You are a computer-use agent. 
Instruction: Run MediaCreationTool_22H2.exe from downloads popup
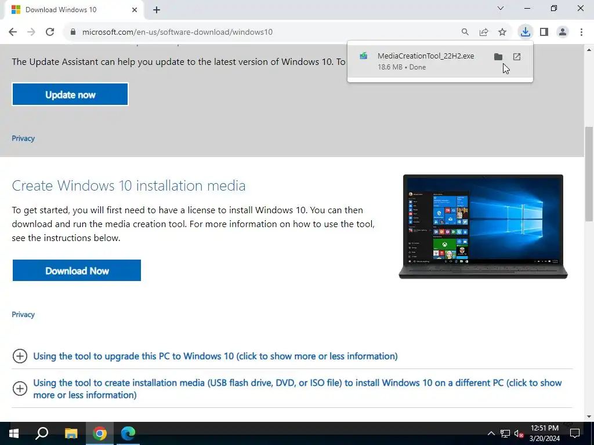425,56
